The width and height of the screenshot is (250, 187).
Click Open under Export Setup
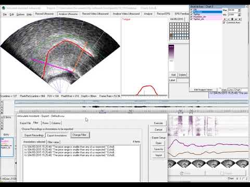point(158,143)
